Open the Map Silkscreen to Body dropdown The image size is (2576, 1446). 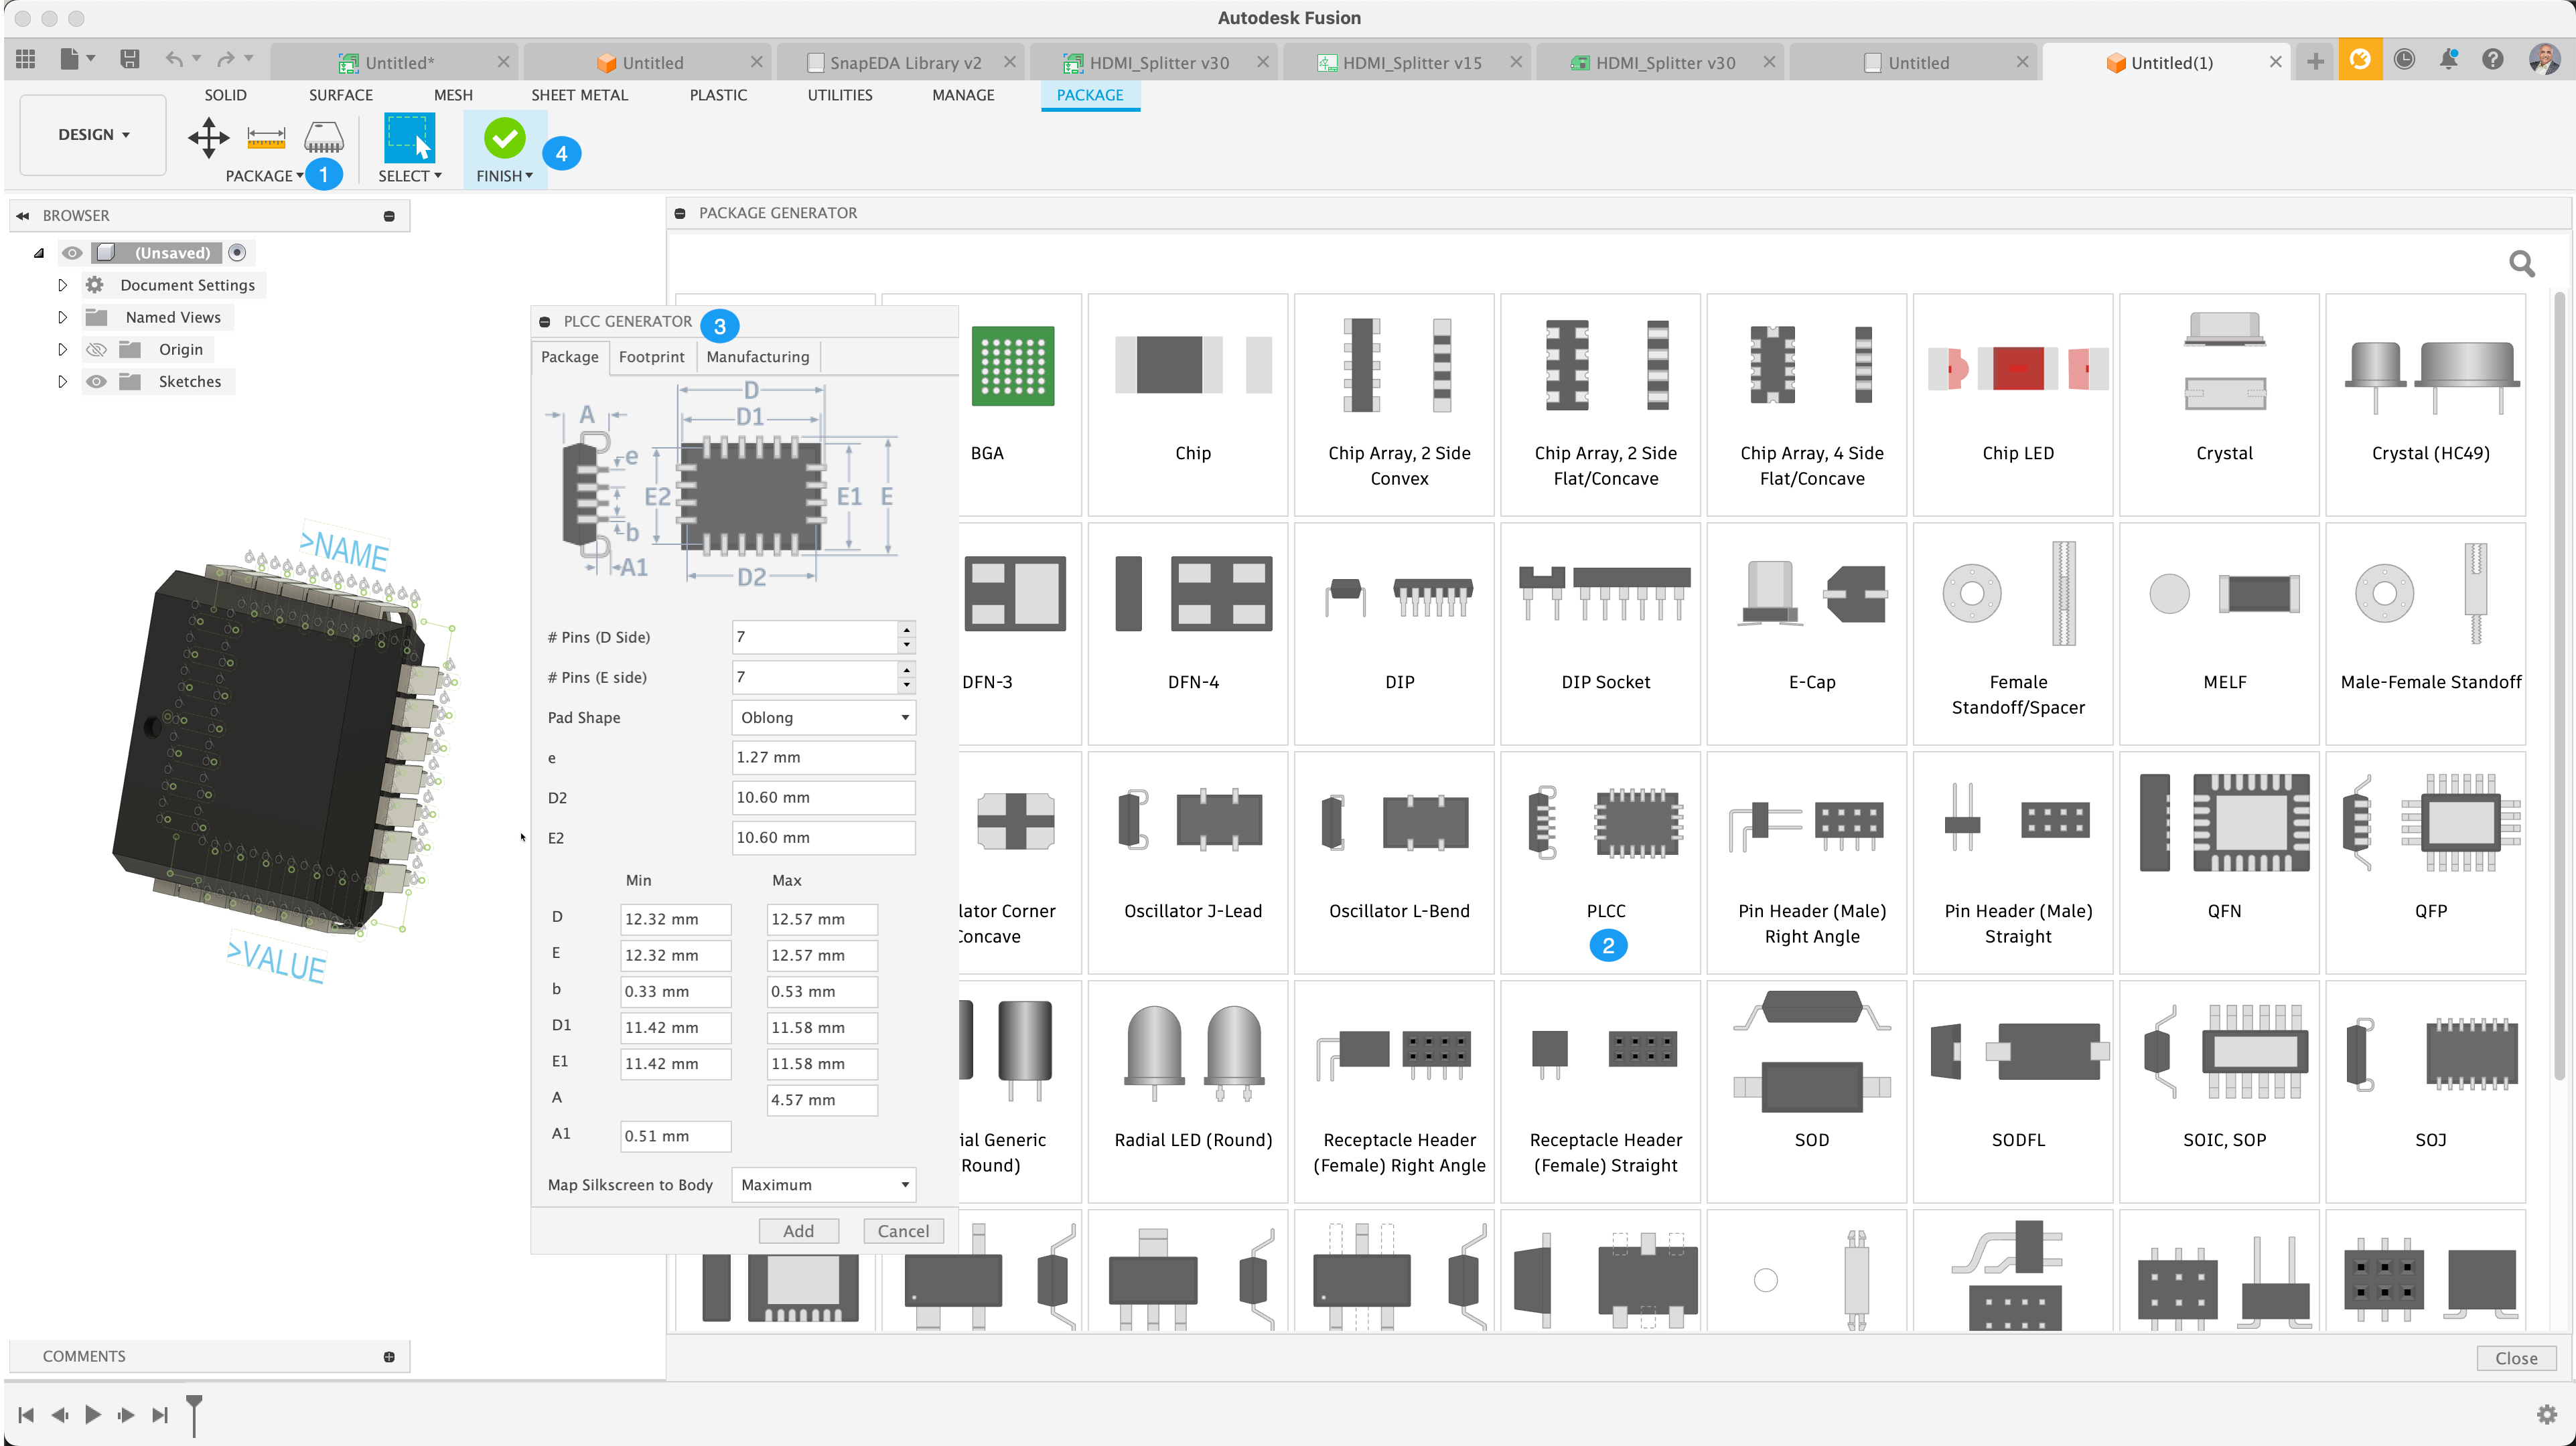tap(822, 1184)
